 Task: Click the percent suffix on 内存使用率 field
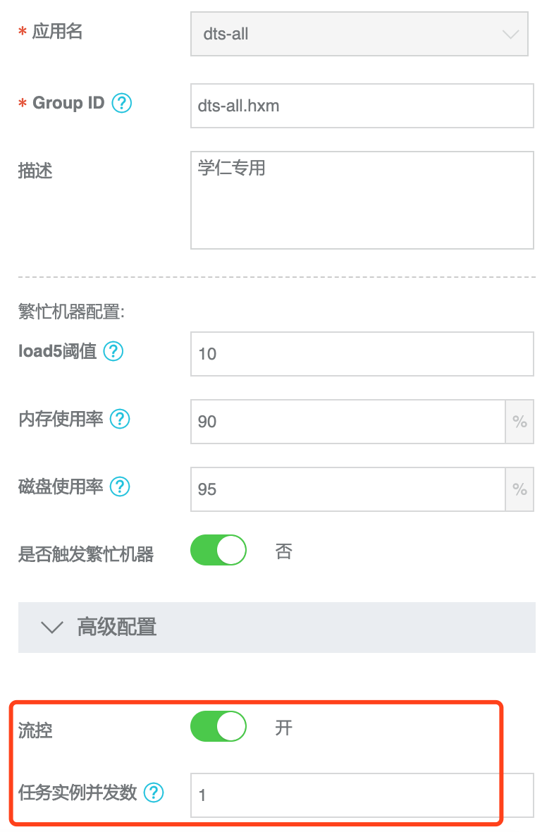[x=519, y=422]
